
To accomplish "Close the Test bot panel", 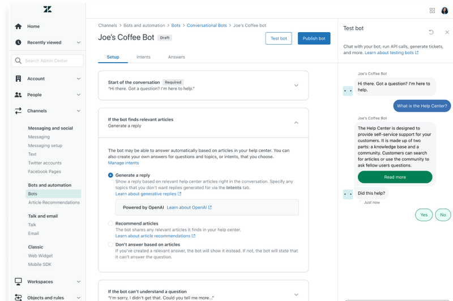I will (x=447, y=32).
